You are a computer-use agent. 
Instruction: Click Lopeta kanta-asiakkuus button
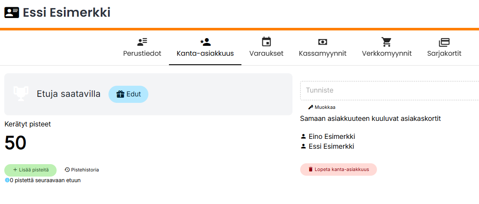[x=338, y=169]
